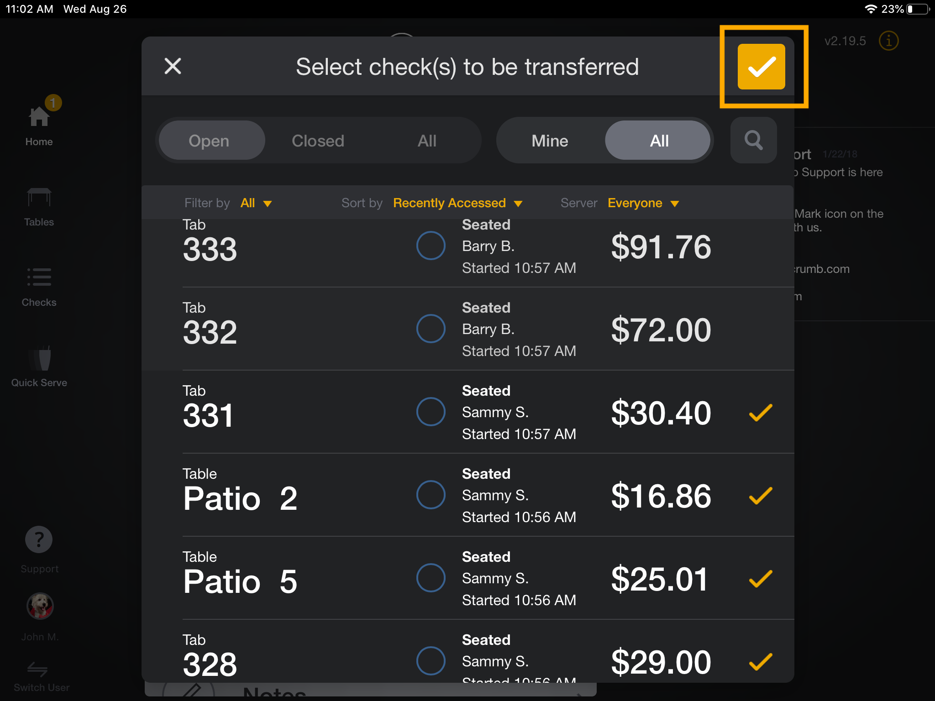Switch to the Closed checks tab
This screenshot has width=935, height=701.
coord(318,140)
